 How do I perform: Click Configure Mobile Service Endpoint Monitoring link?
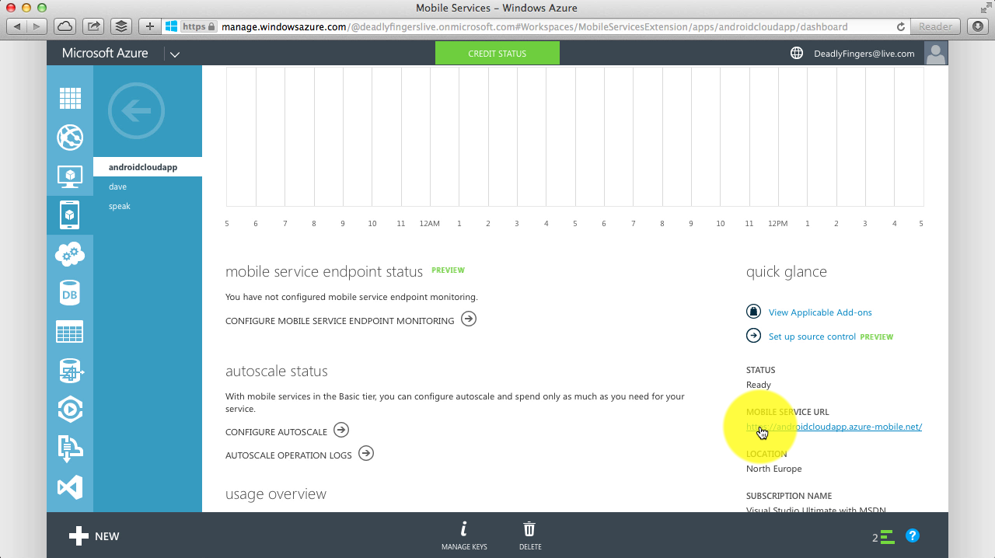340,320
